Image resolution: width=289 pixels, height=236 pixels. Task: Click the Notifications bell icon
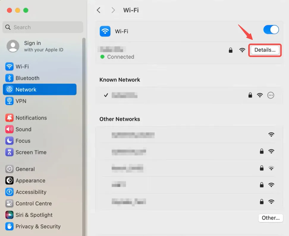(9, 118)
